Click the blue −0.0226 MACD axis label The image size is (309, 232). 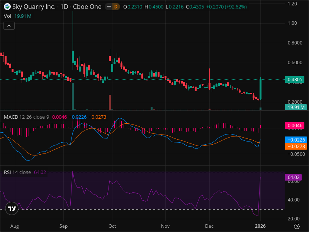coord(296,140)
